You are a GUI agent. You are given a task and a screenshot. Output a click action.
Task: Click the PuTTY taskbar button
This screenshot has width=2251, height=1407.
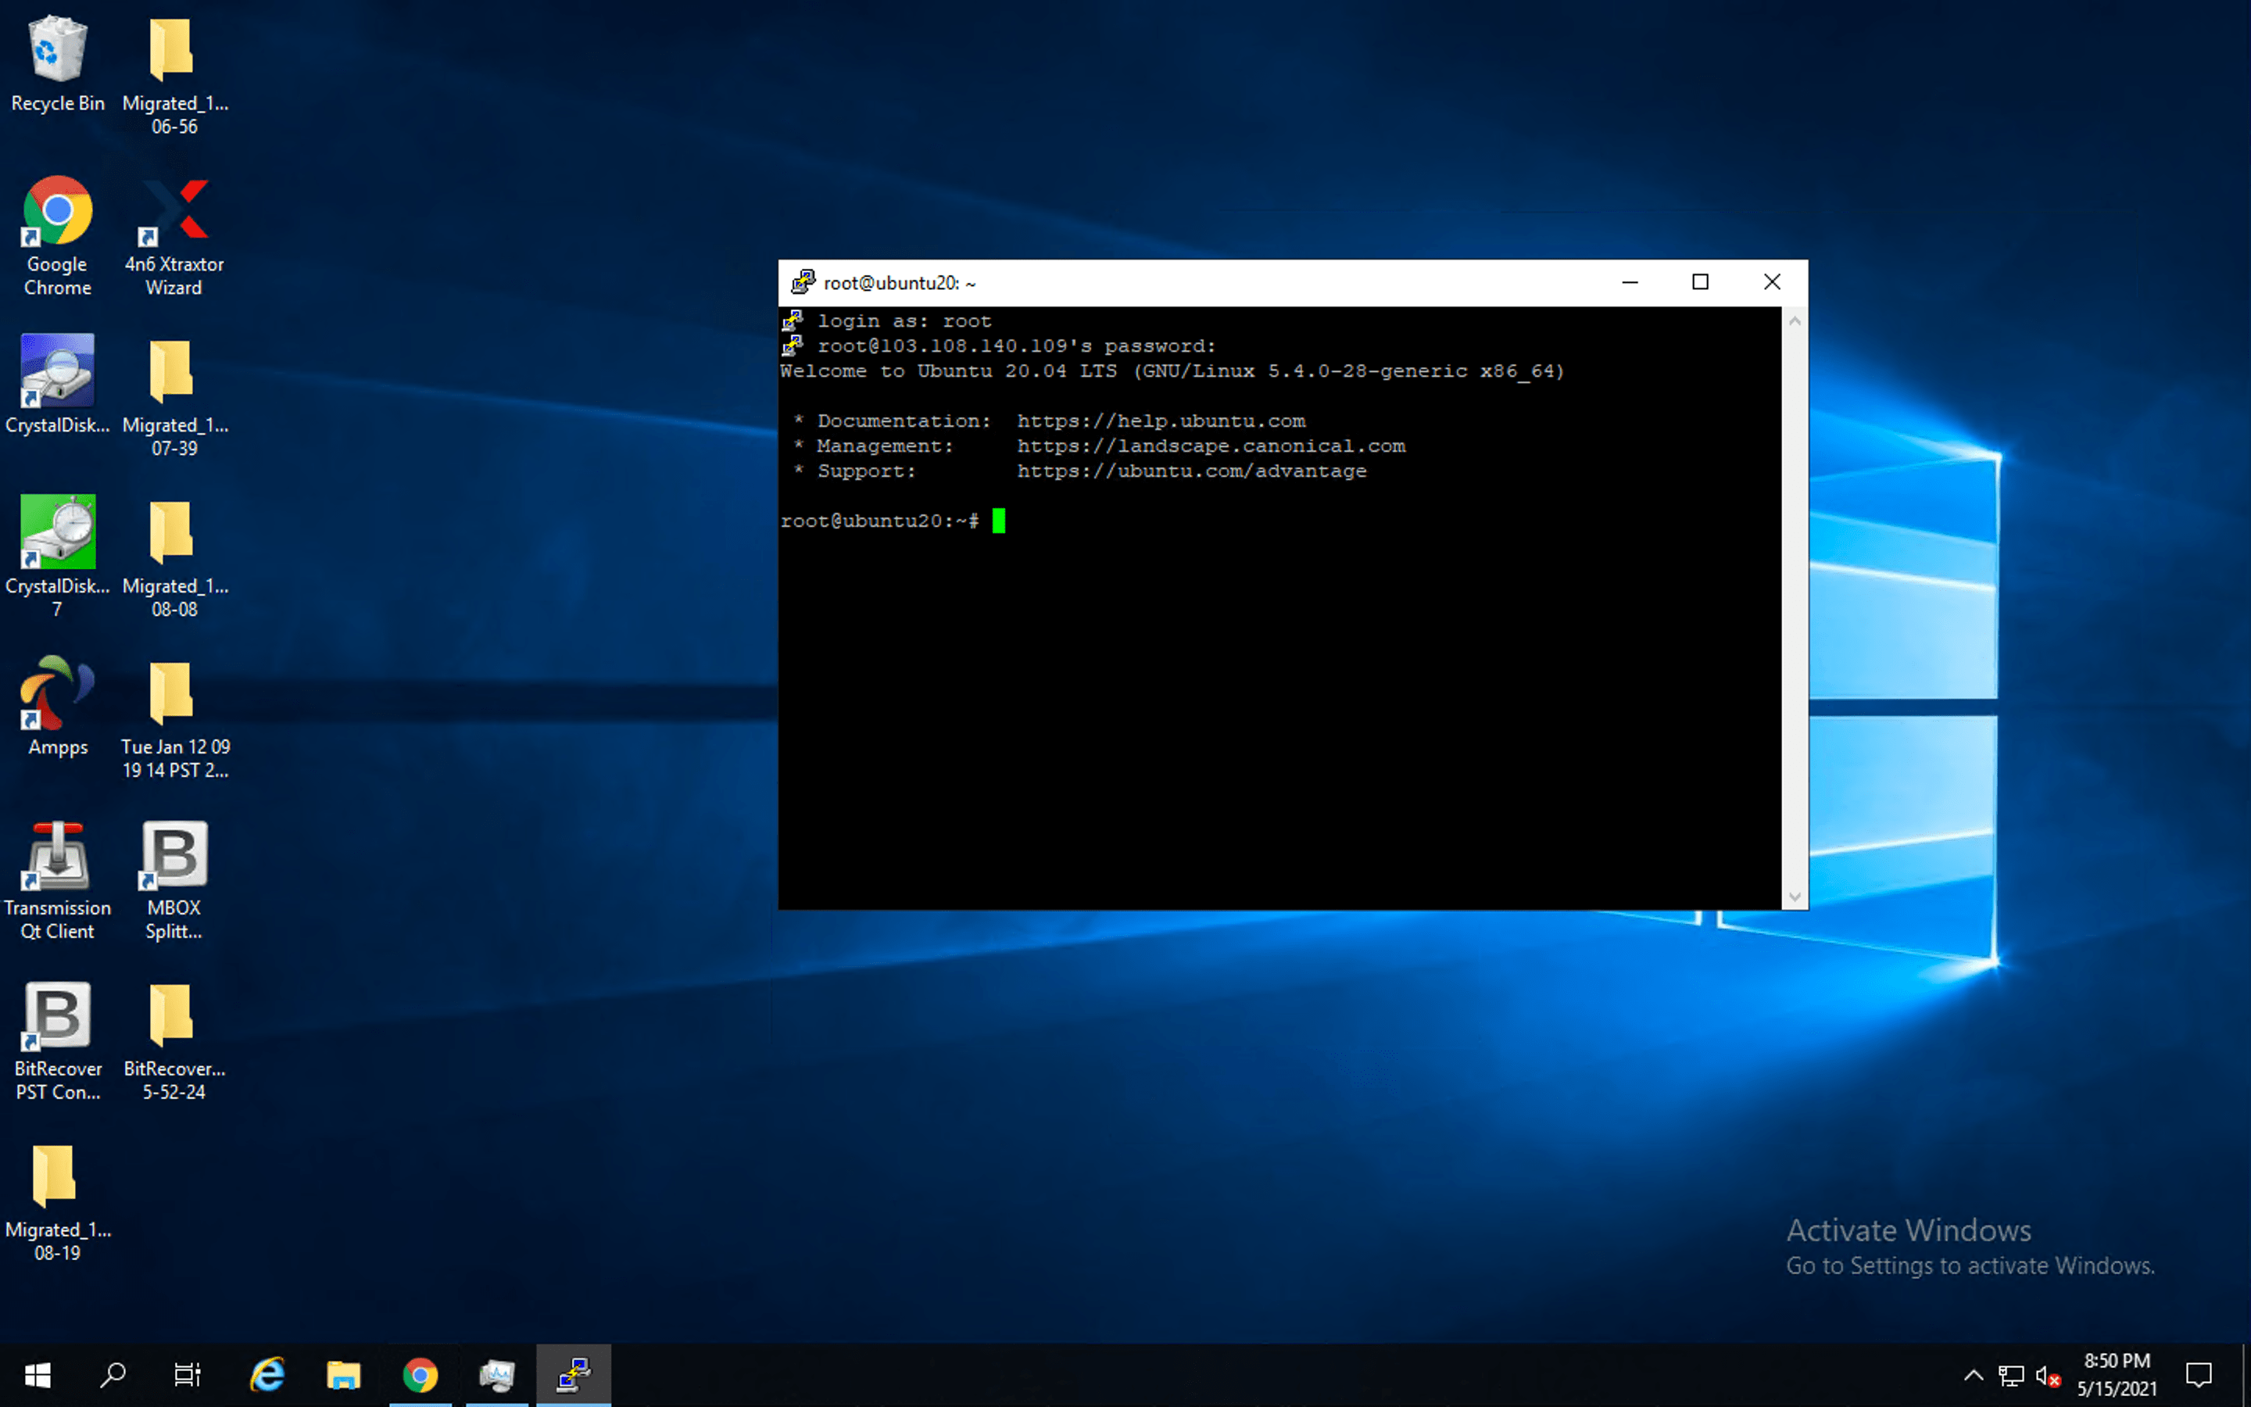tap(573, 1374)
